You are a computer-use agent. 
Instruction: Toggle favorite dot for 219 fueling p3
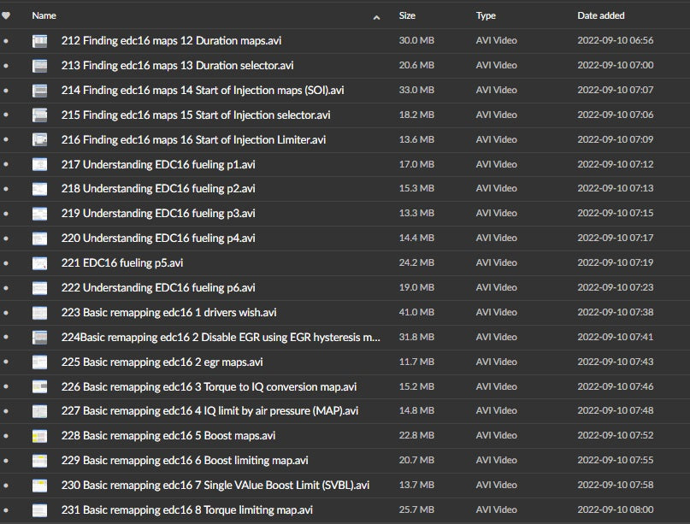coord(7,214)
